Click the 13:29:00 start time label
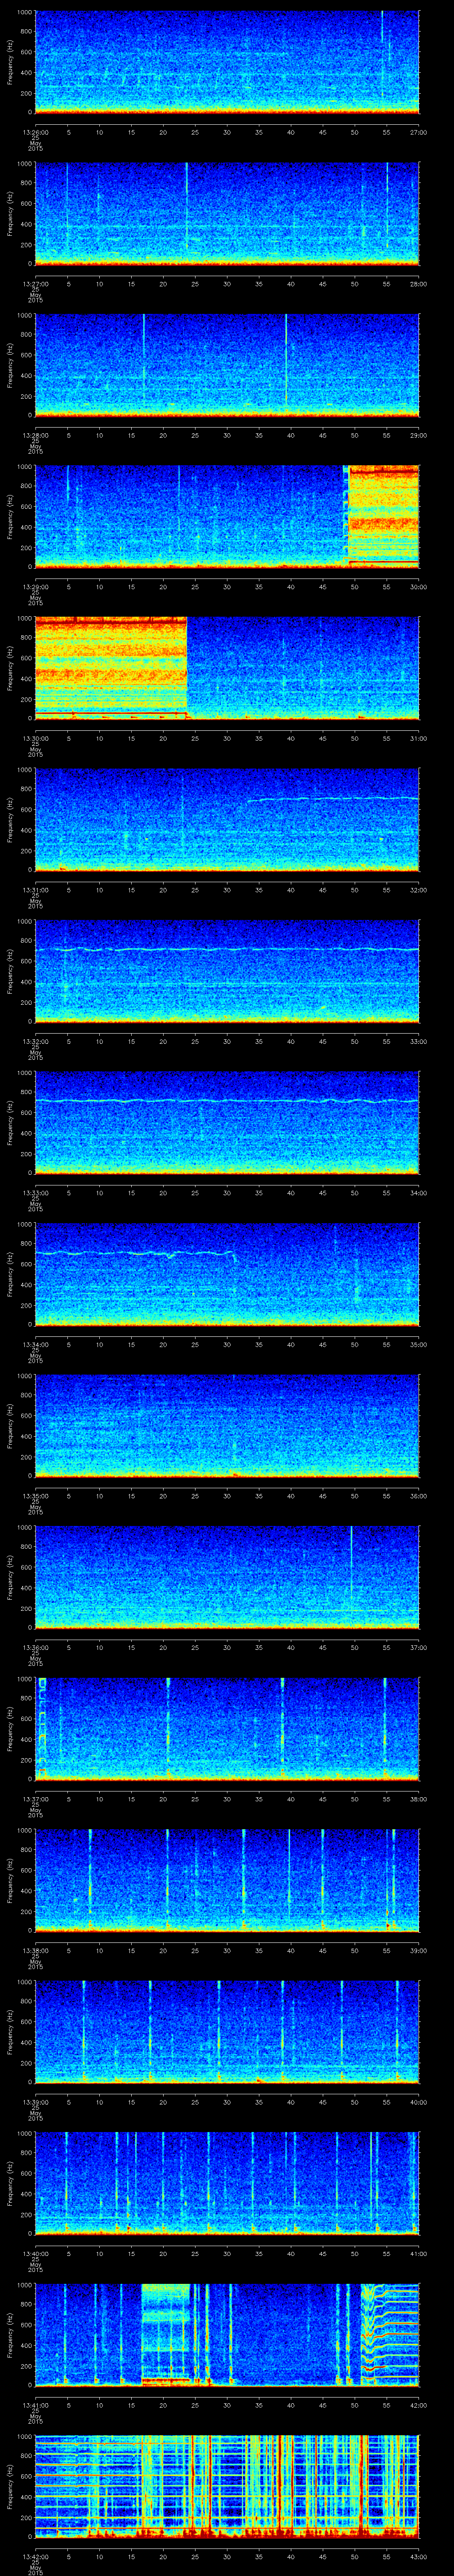Screen dimensions: 454x2576 tap(35, 587)
